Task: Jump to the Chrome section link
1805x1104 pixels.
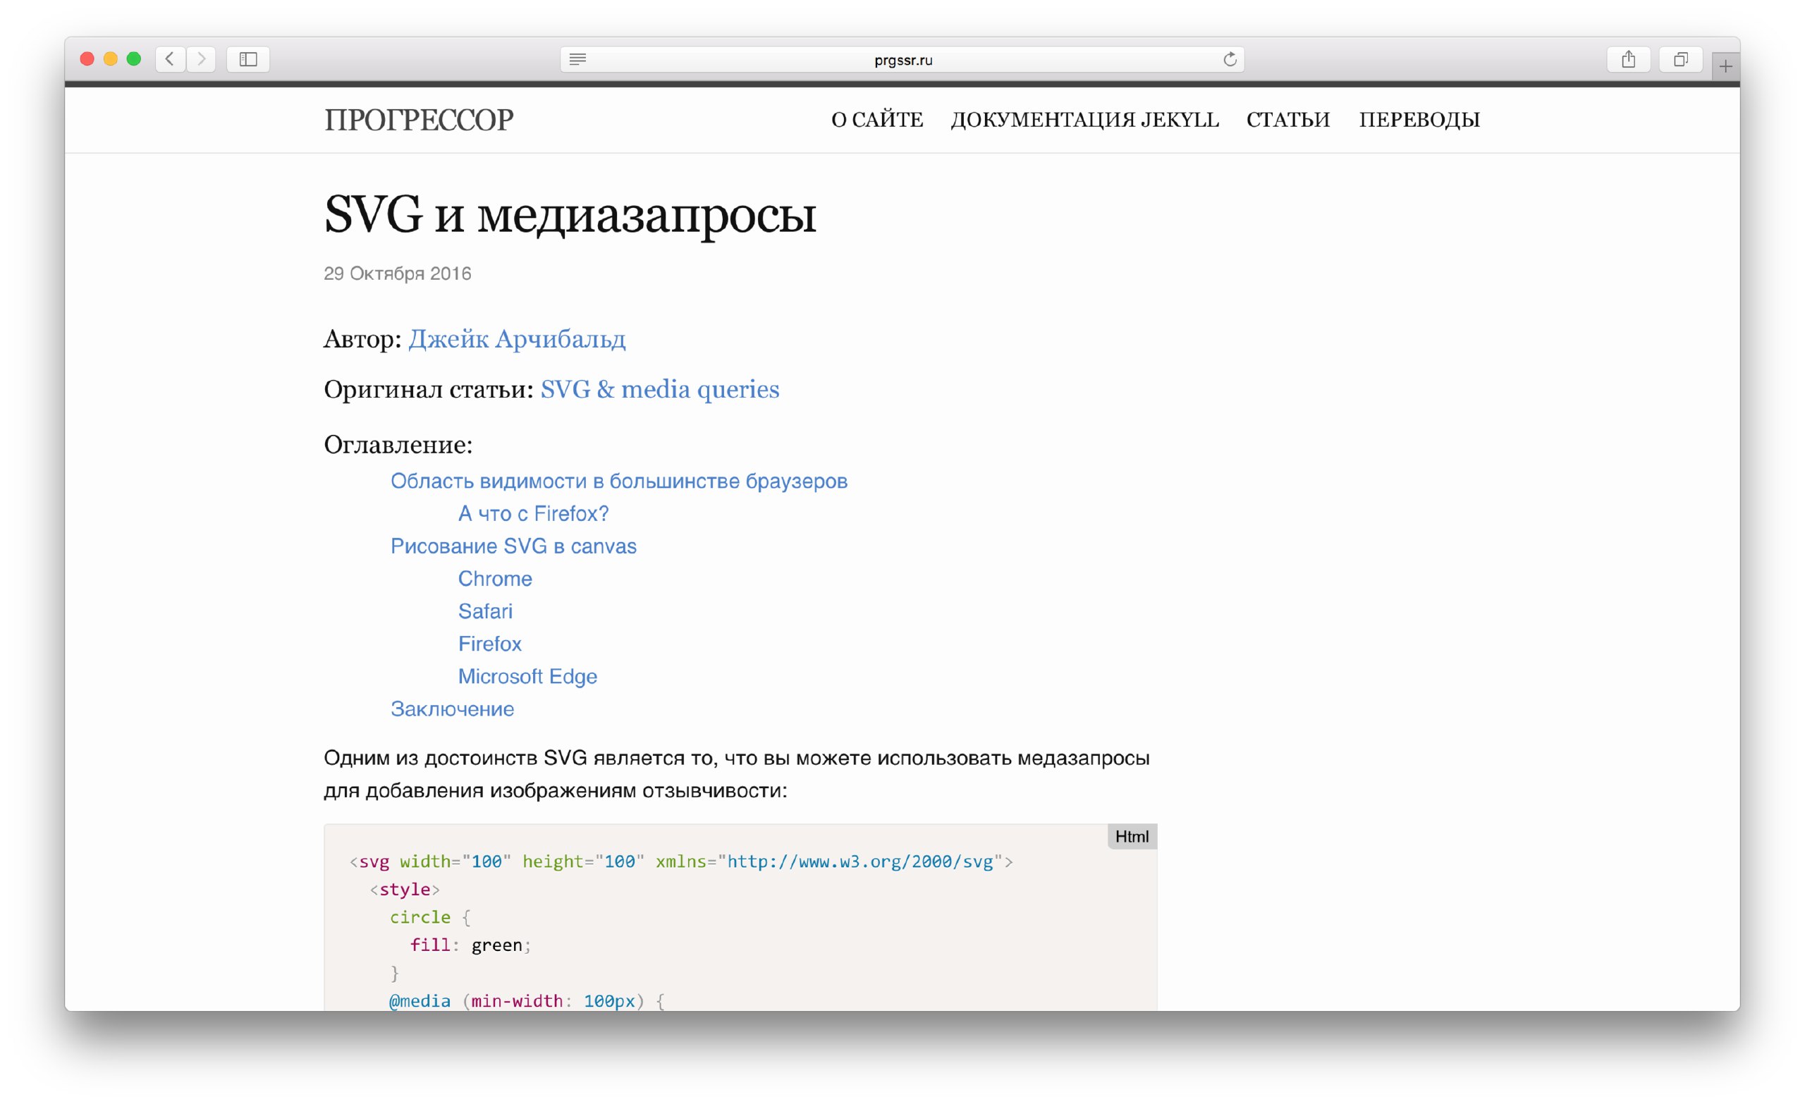Action: (x=495, y=579)
